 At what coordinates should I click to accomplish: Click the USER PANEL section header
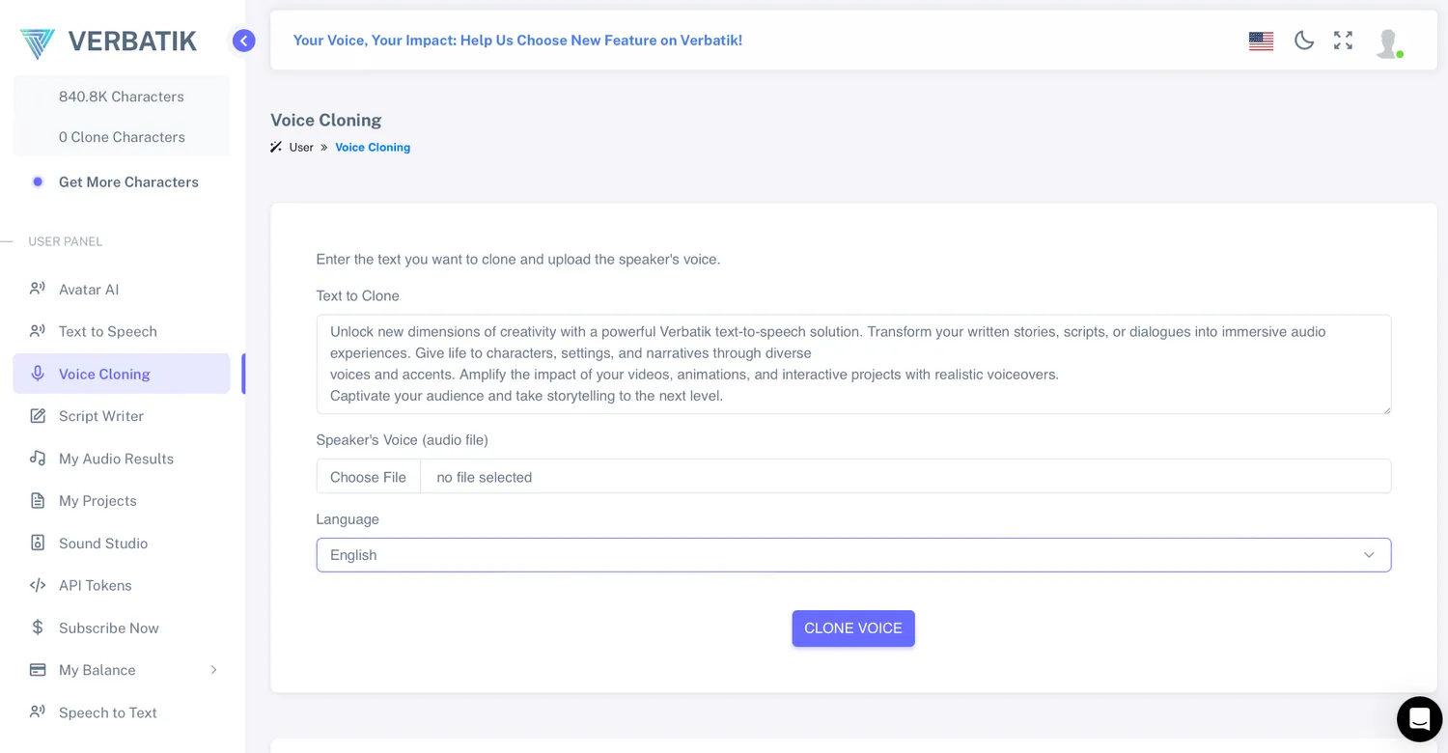[x=66, y=241]
